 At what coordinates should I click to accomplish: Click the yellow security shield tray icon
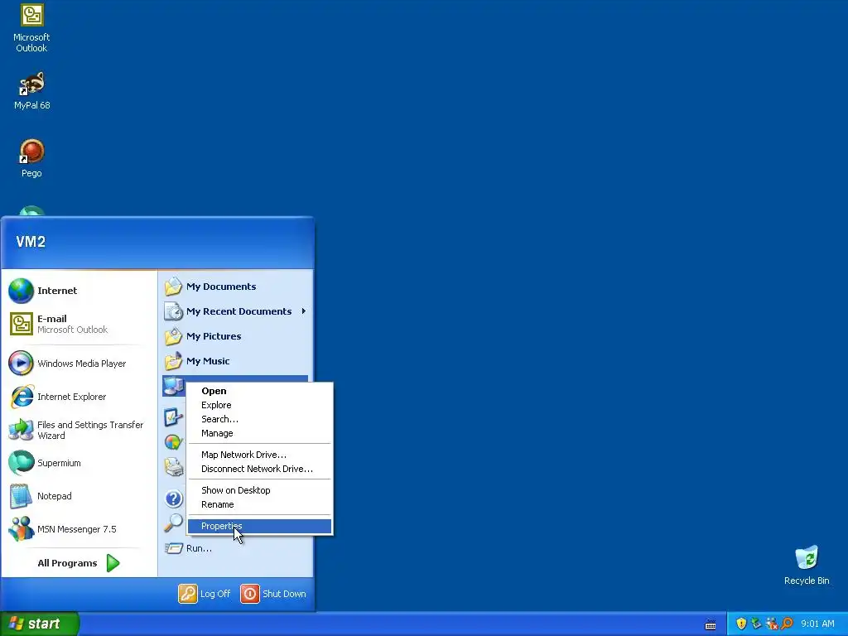pos(741,624)
